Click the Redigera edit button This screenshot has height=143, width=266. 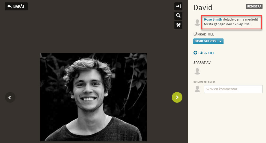(254, 6)
